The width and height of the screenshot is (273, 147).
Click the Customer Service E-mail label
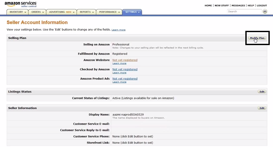pyautogui.click(x=91, y=124)
